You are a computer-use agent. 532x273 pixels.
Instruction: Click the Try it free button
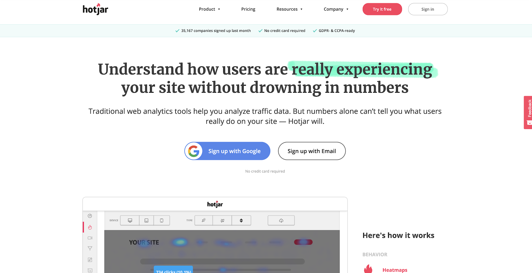(382, 9)
